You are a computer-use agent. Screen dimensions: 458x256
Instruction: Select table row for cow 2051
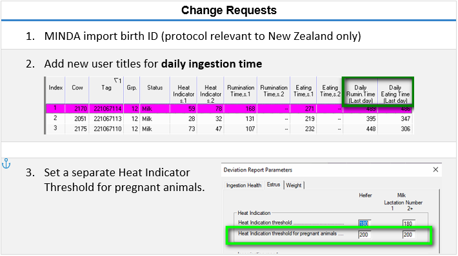point(229,119)
